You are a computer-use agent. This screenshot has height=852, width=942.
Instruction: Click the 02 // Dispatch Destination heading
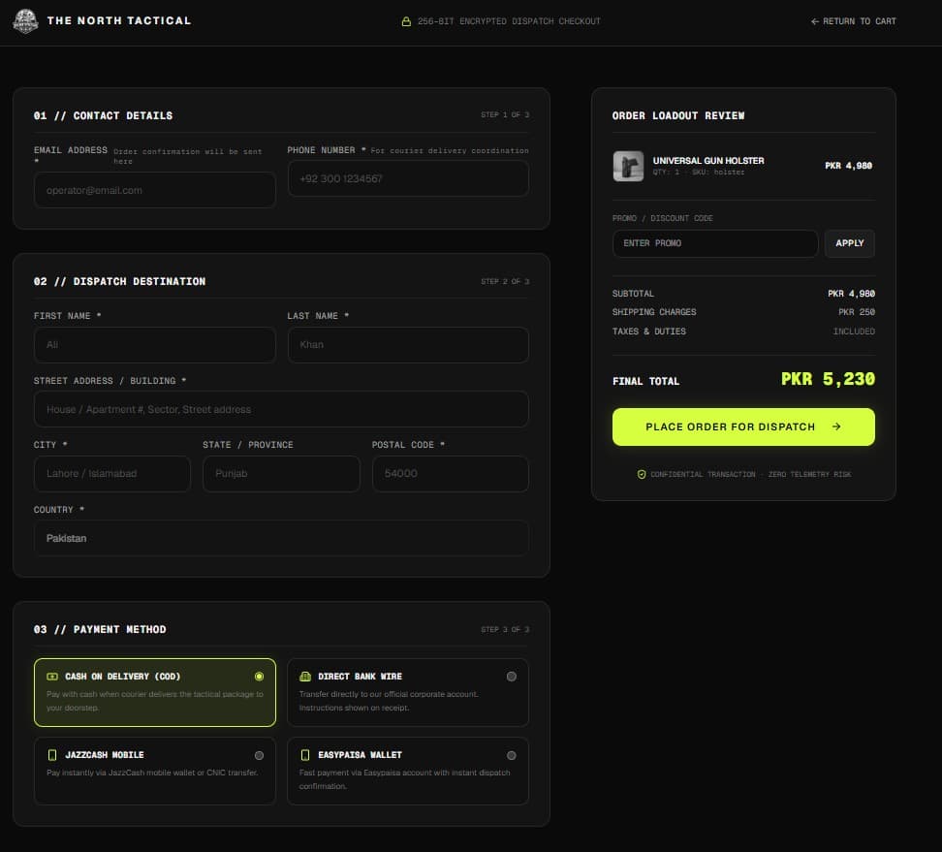tap(119, 281)
